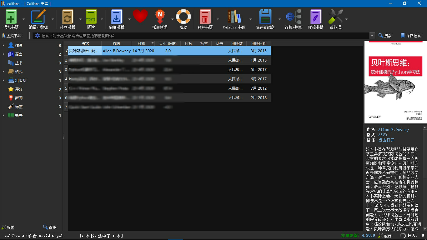Open 编辑元数据 (Edit metadata) tool
The height and width of the screenshot is (240, 427).
click(x=38, y=17)
